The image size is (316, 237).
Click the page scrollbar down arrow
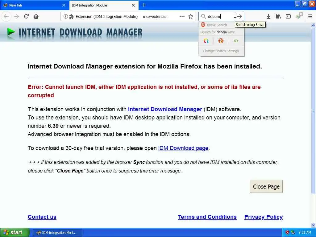point(313,225)
